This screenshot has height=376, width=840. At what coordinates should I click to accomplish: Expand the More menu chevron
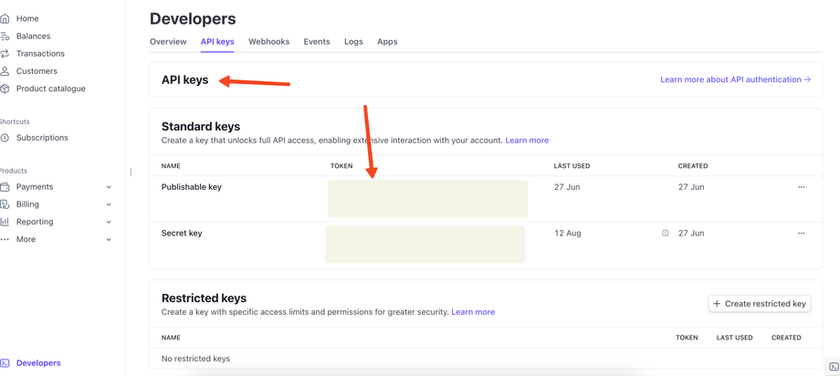[109, 240]
